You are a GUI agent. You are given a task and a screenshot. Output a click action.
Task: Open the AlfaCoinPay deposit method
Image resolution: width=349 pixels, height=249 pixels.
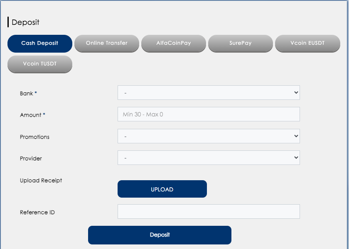[174, 43]
